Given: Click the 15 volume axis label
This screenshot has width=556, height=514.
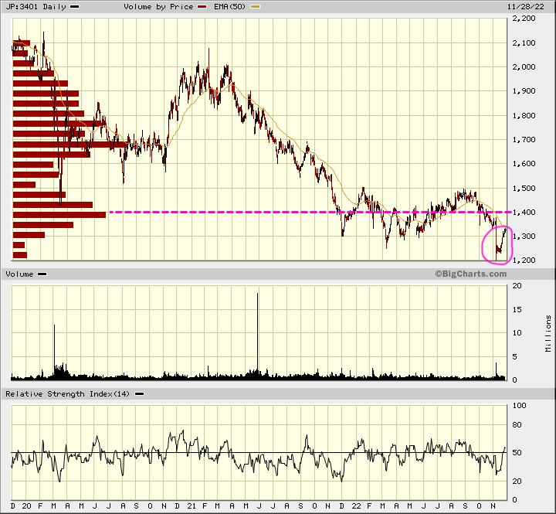Looking at the screenshot, I should 517,310.
